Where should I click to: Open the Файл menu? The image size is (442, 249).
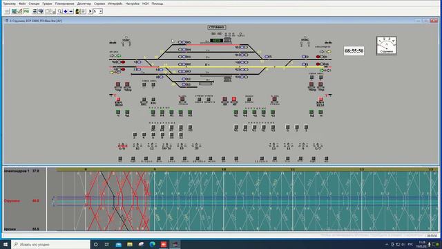[x=22, y=3]
